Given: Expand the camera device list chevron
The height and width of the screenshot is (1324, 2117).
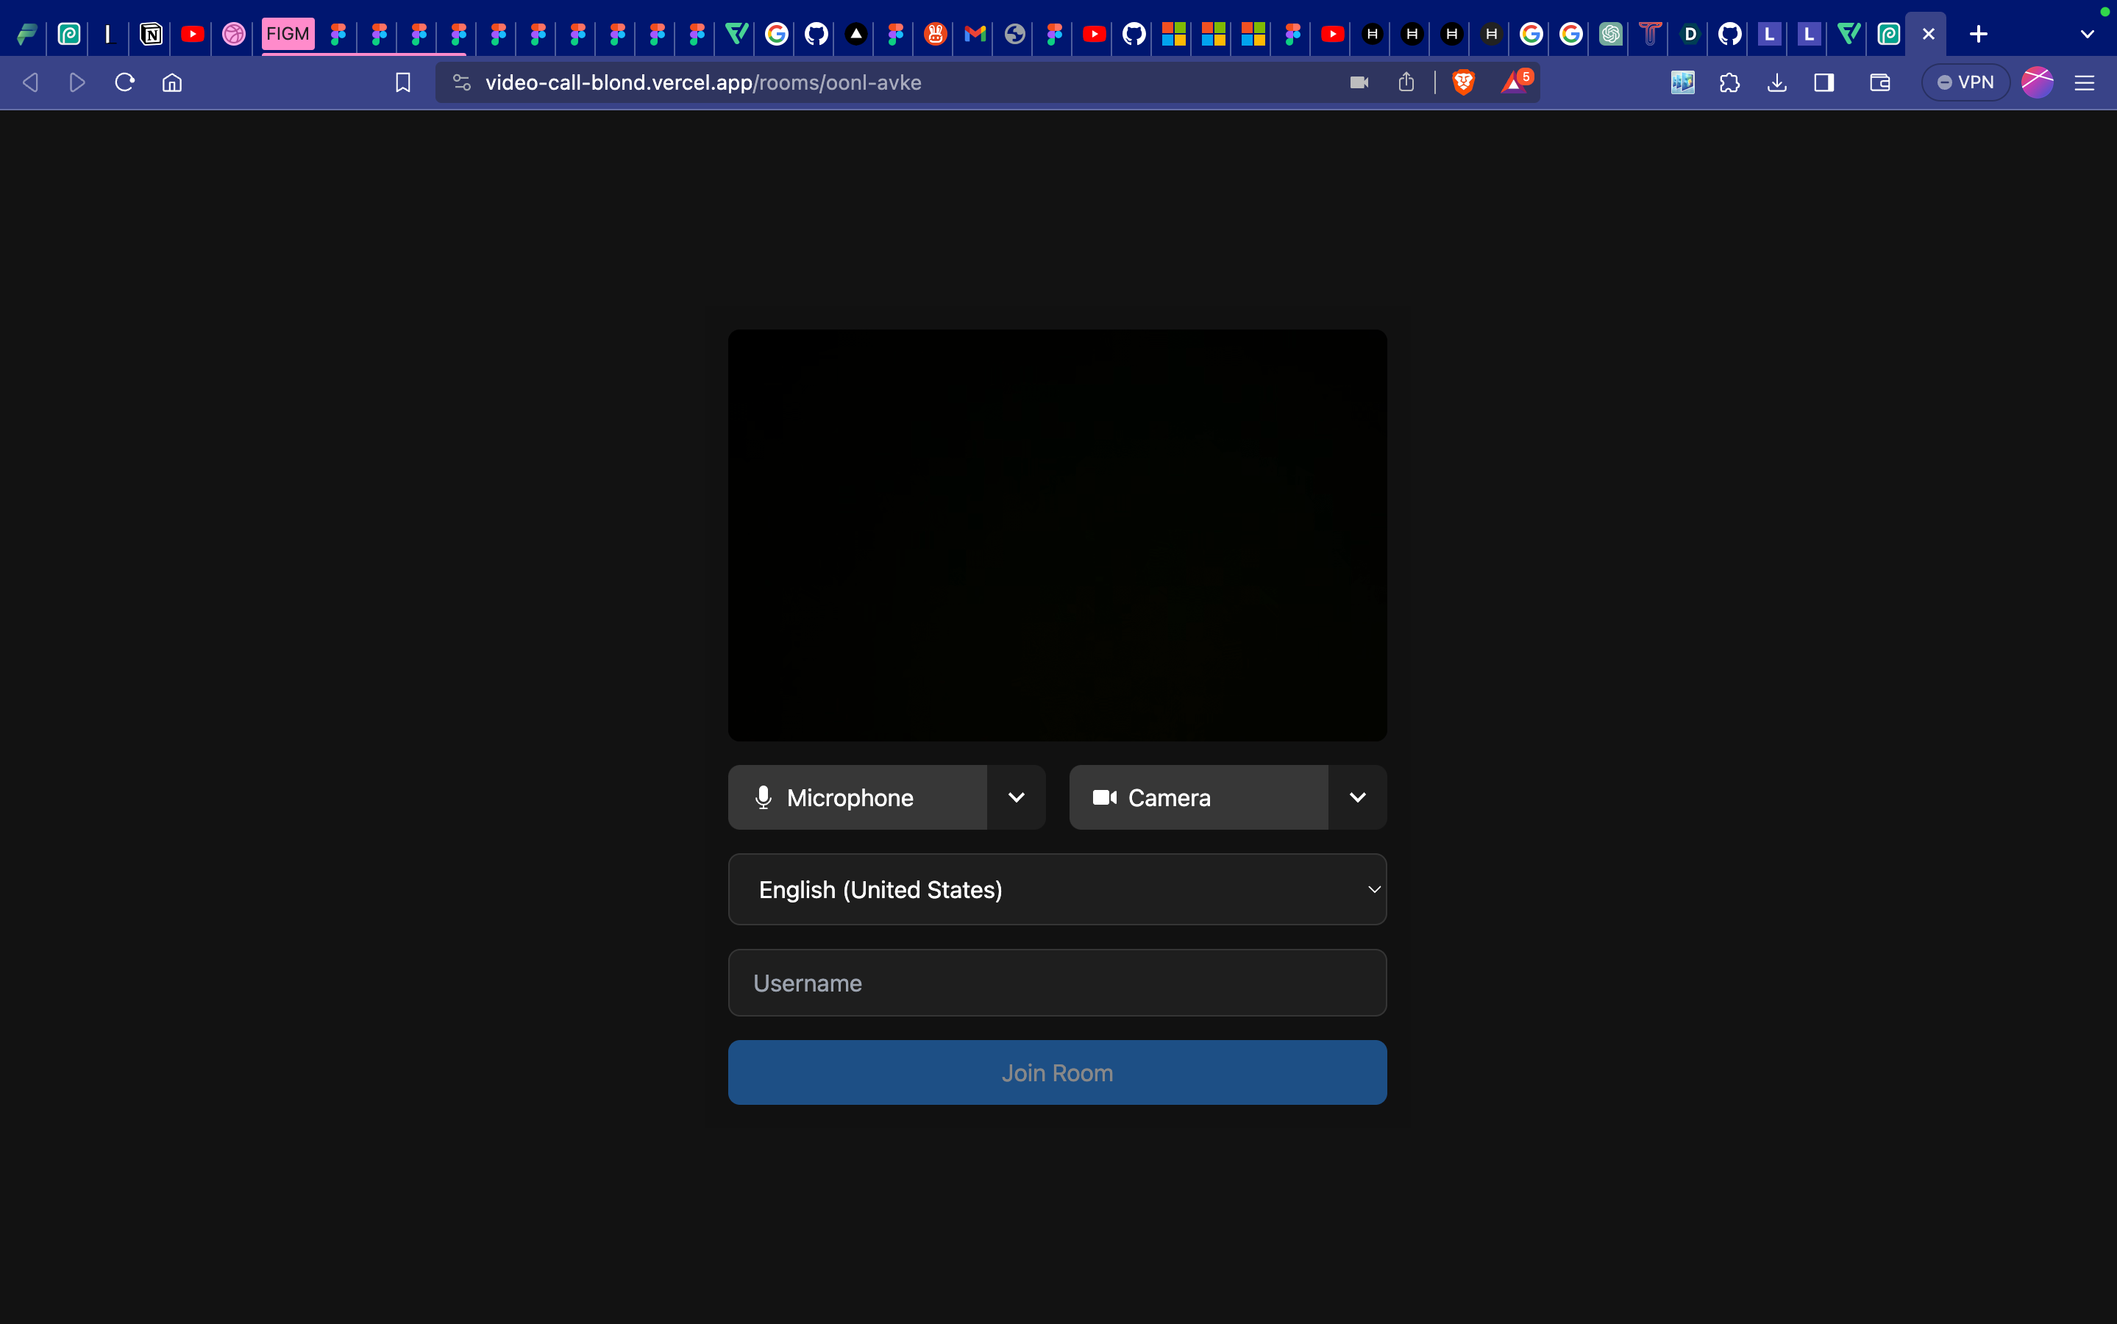Looking at the screenshot, I should click(1357, 798).
